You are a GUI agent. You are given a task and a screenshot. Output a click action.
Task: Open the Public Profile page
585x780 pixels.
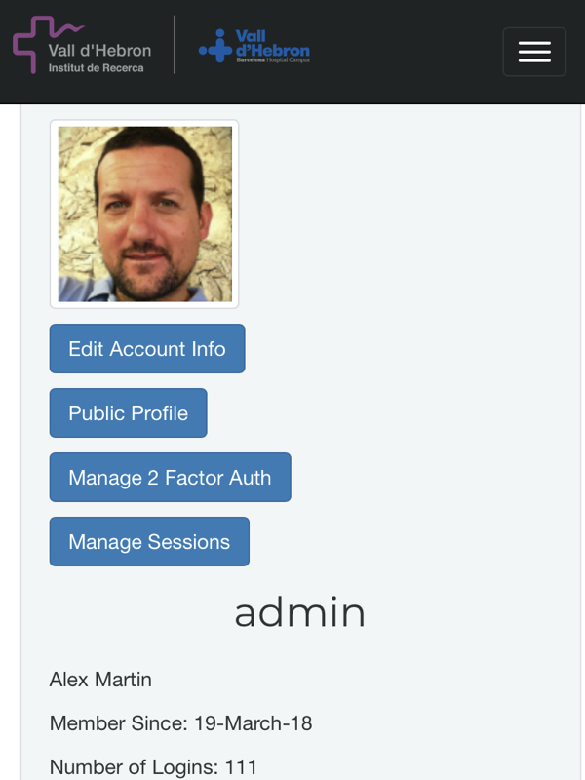129,412
